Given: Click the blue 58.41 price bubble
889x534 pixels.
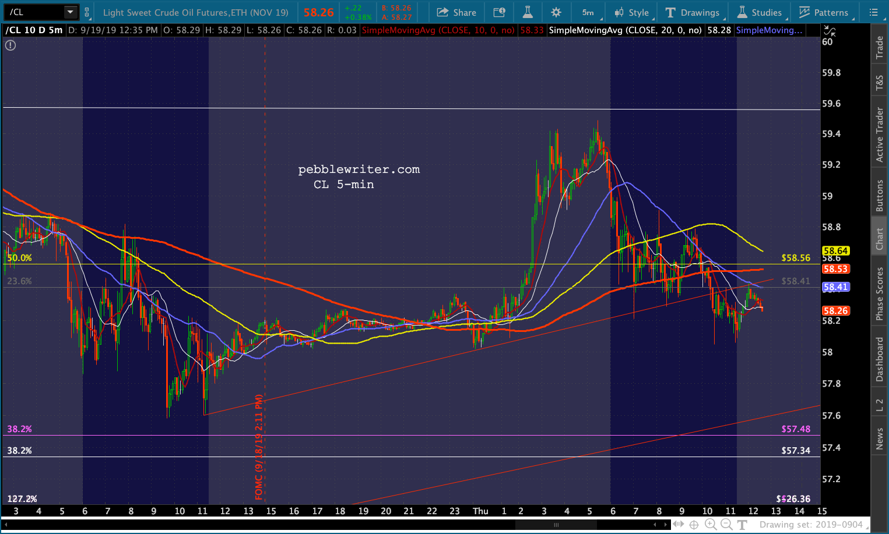Looking at the screenshot, I should click(x=835, y=287).
